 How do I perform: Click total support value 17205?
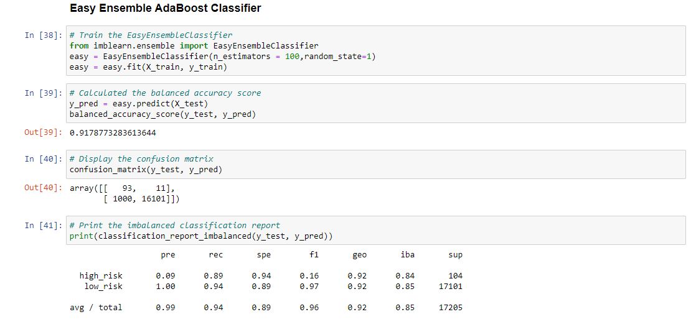point(451,307)
